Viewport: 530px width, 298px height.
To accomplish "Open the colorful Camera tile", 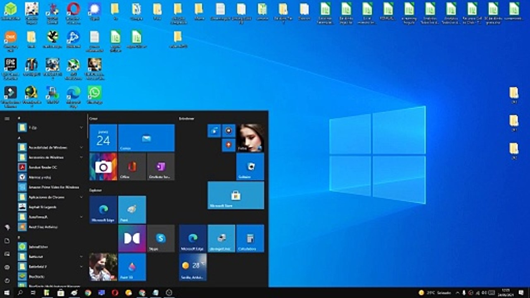I will tap(103, 166).
